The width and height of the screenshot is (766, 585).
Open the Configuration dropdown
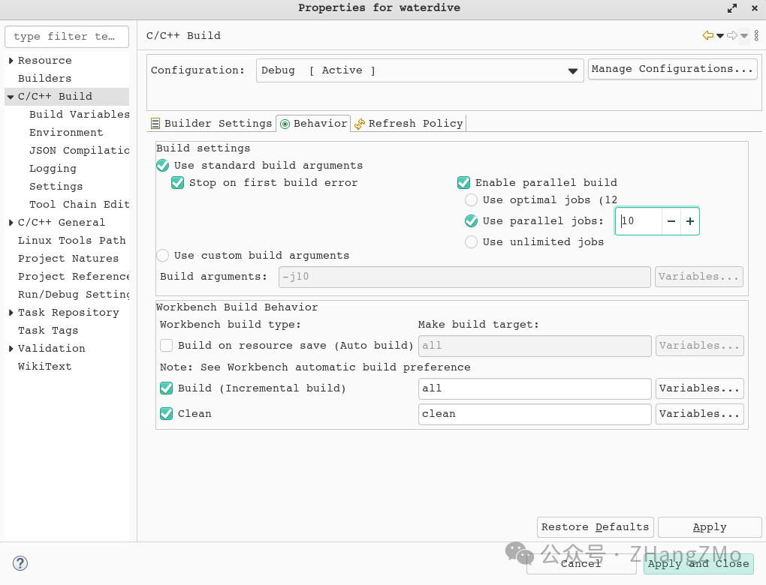pyautogui.click(x=420, y=70)
